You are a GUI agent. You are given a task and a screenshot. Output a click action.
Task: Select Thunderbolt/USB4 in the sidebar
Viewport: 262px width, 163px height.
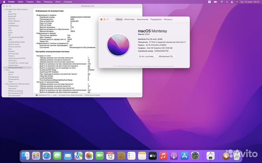tap(16, 37)
